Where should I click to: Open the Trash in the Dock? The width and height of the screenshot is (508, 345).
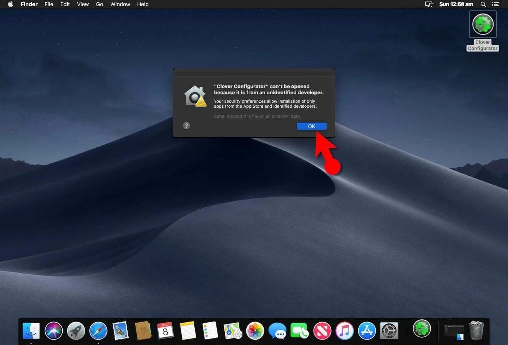[476, 330]
